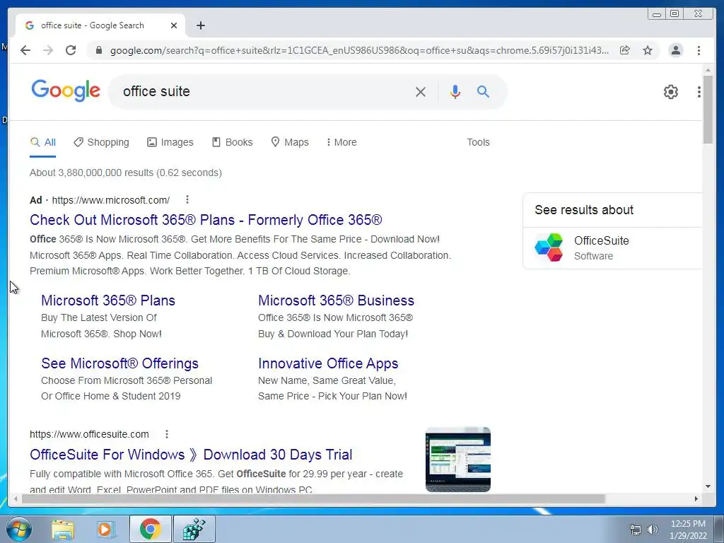
Task: Open the new tab plus button
Action: coord(200,25)
